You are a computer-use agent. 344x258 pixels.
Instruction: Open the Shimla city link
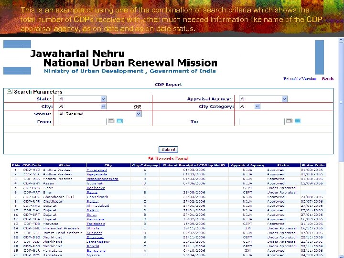tap(93, 228)
